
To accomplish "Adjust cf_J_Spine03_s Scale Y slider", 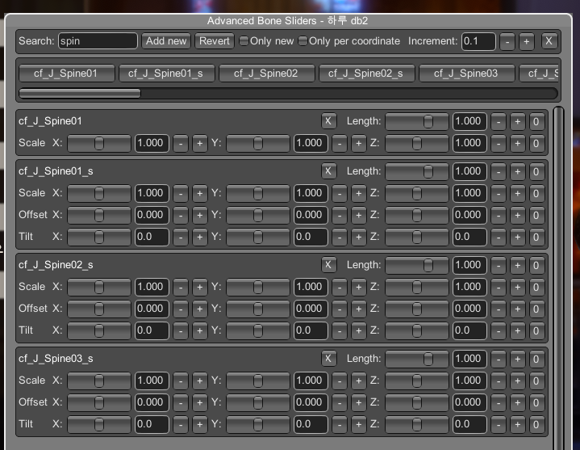I will pos(258,381).
